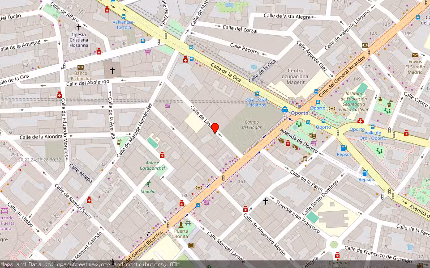Click the Calle de Ramón Sáinz street label
Viewport: 430px width, 268px height.
point(73,201)
